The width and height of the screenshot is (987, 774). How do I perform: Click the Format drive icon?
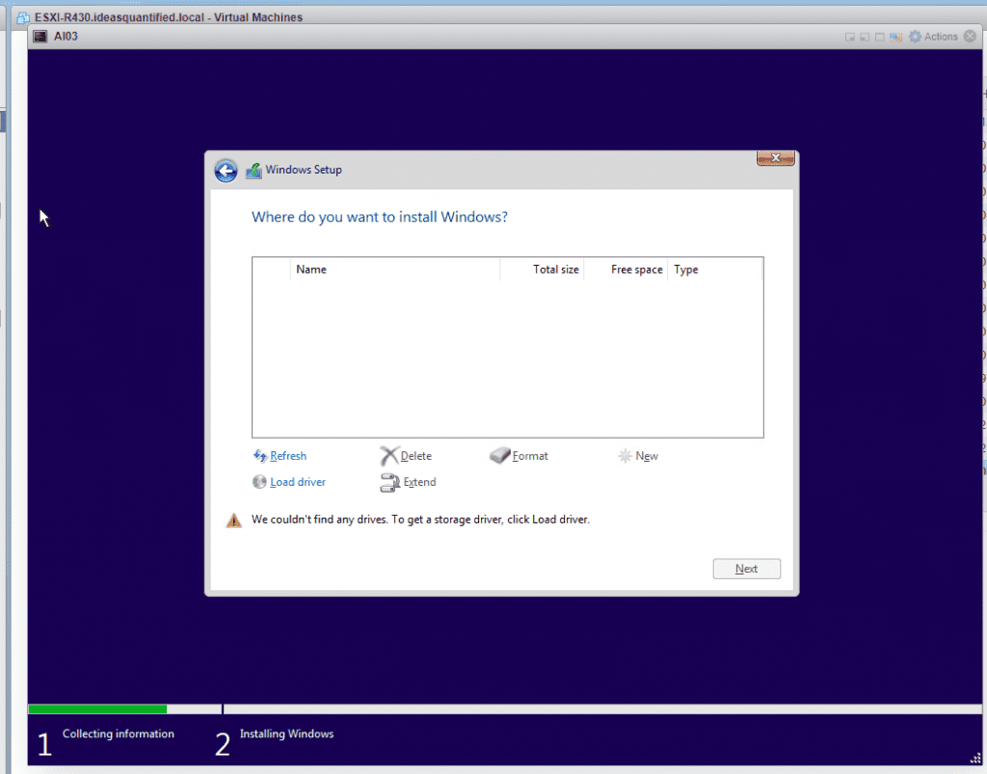pos(500,455)
